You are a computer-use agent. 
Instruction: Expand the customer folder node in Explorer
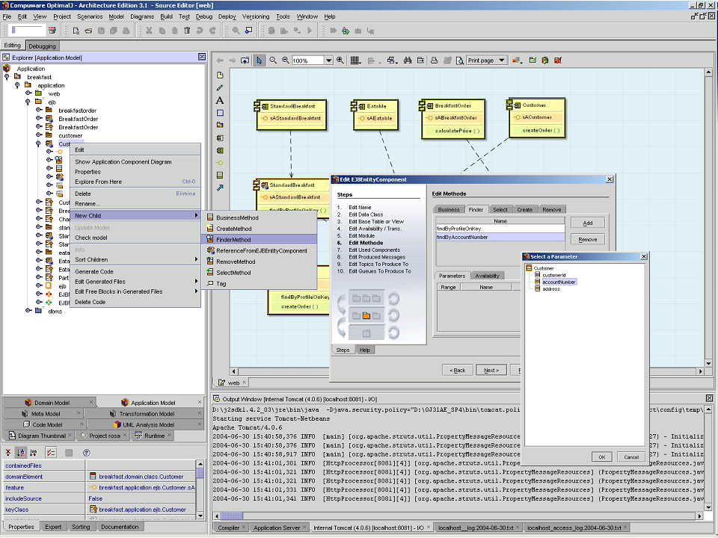39,135
